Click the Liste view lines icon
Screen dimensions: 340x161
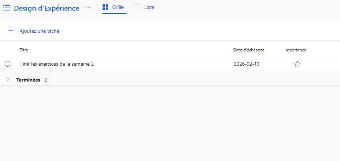coord(137,7)
